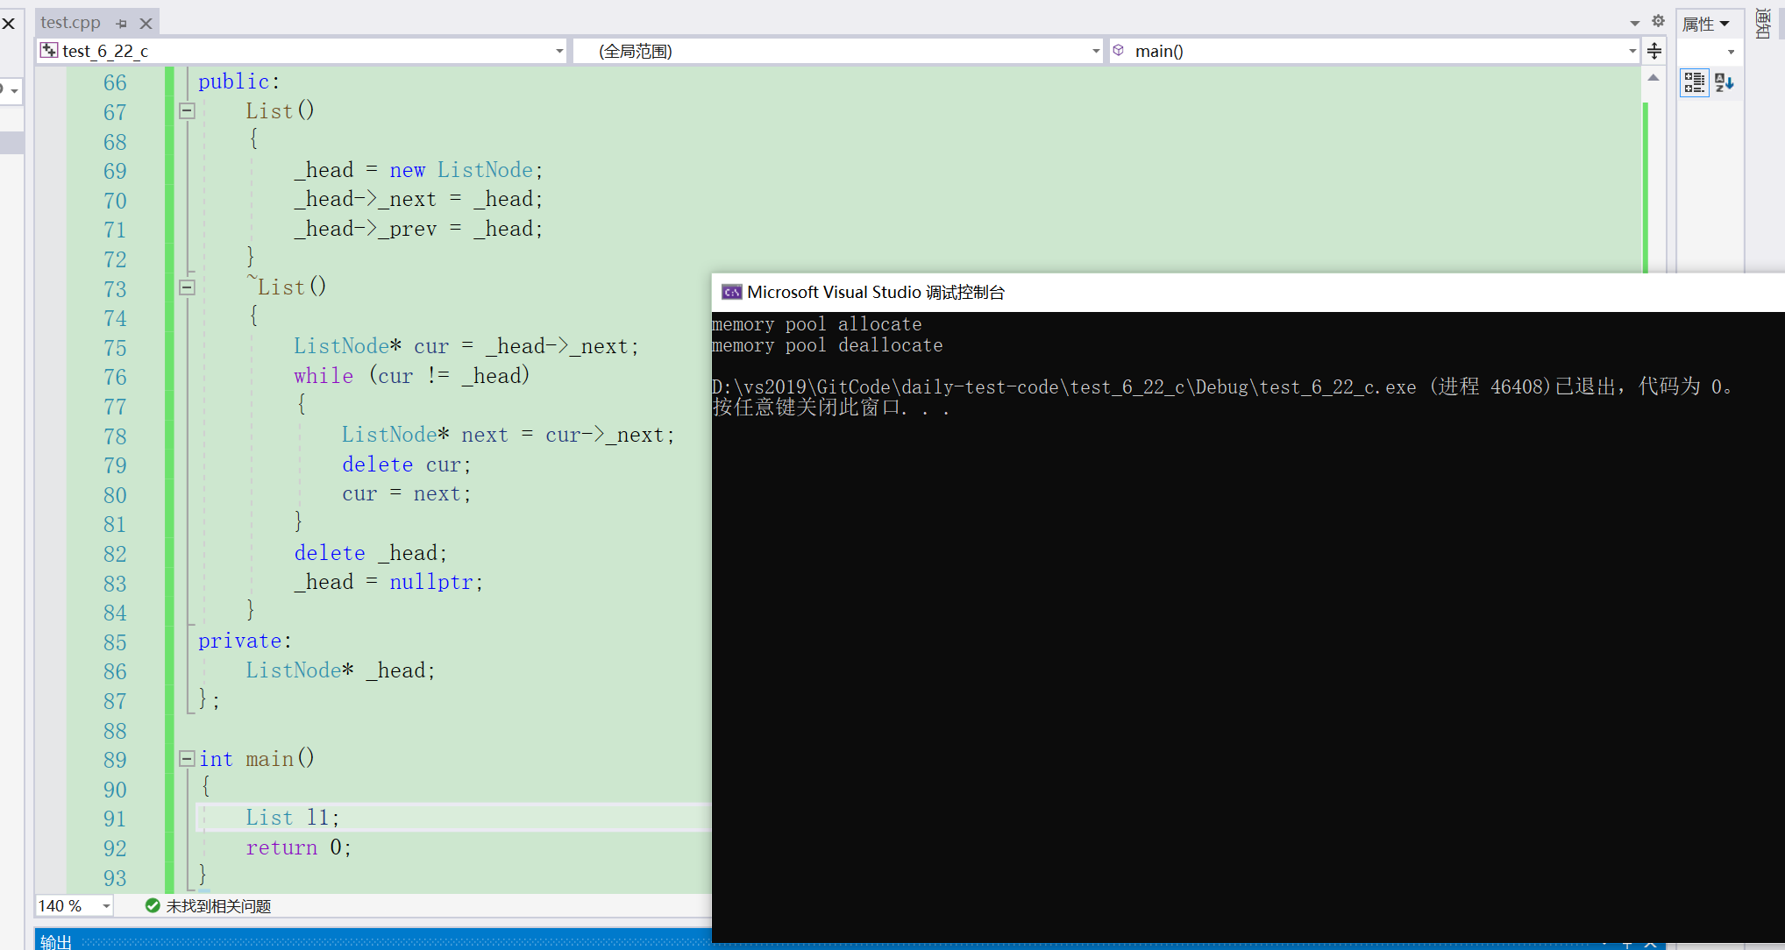Click the 调试控制台 console title bar
Screen dimensions: 1785x950
(x=1248, y=292)
